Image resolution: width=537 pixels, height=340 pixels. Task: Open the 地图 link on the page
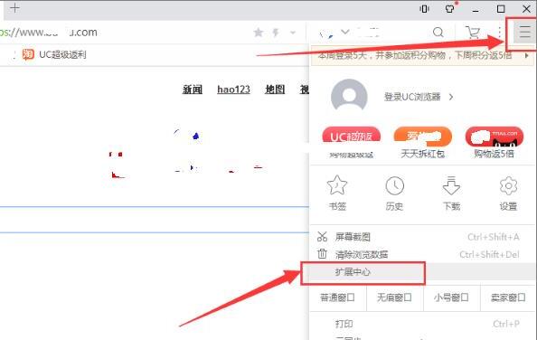275,90
